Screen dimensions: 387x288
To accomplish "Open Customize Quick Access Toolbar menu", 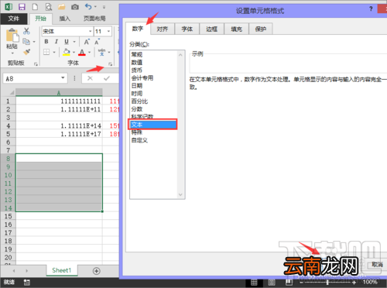I will [x=104, y=7].
